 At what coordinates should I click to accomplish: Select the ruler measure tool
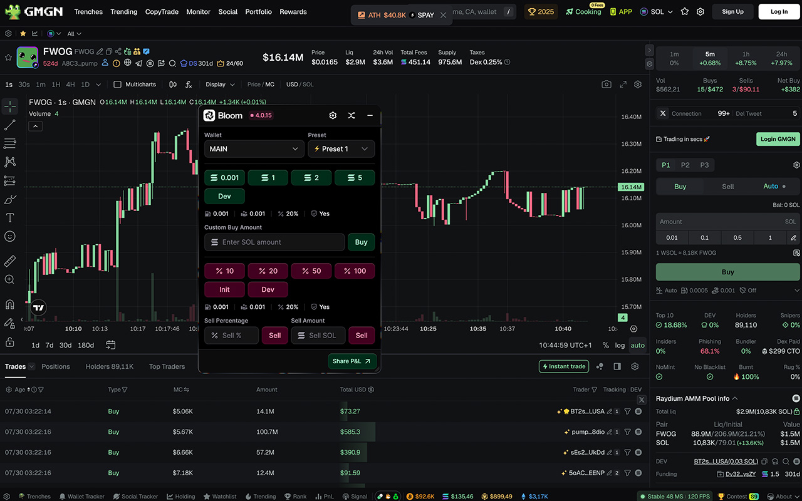click(10, 261)
